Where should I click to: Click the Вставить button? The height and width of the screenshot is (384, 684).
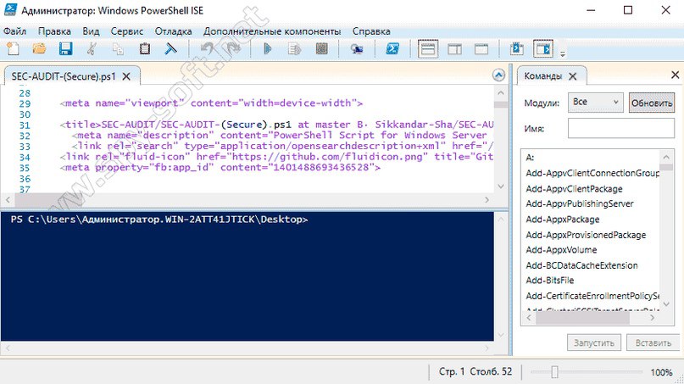coord(653,343)
